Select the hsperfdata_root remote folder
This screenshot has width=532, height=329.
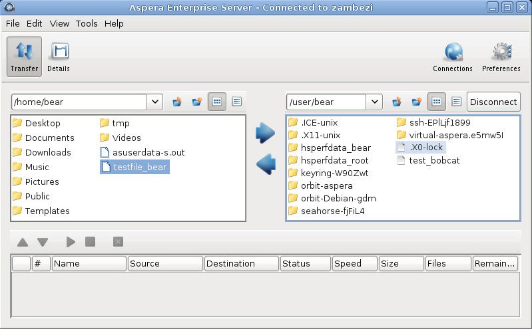pos(328,160)
